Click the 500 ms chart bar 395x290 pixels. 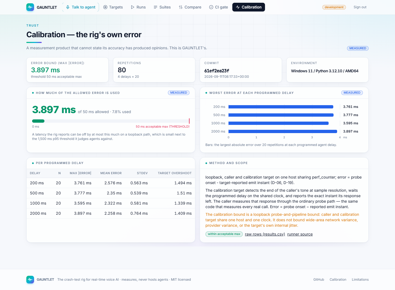pyautogui.click(x=281, y=115)
